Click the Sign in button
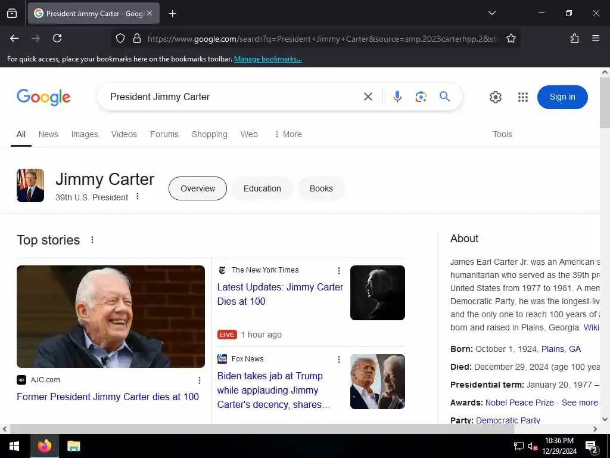This screenshot has width=610, height=458. (x=562, y=97)
